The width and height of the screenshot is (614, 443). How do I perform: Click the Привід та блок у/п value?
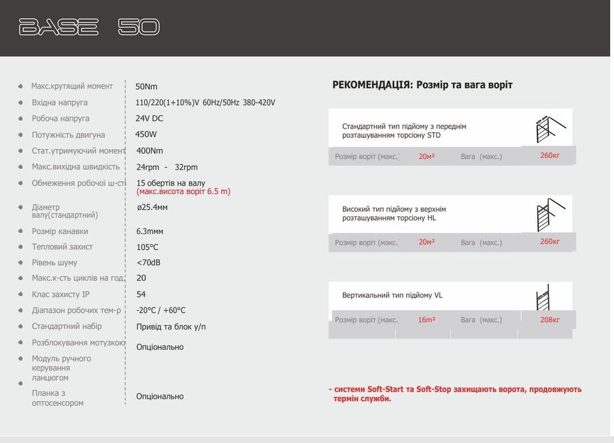click(171, 327)
